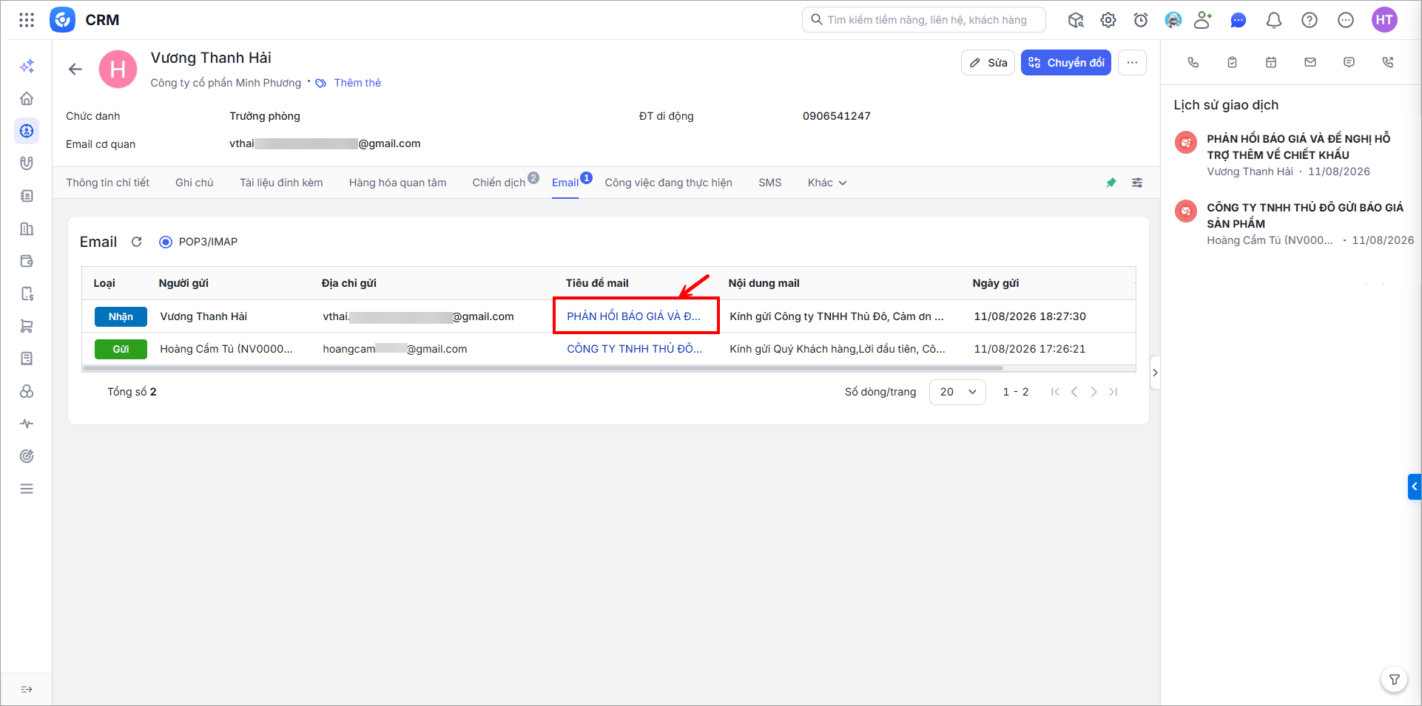
Task: Jump to last page of emails
Action: click(1113, 392)
